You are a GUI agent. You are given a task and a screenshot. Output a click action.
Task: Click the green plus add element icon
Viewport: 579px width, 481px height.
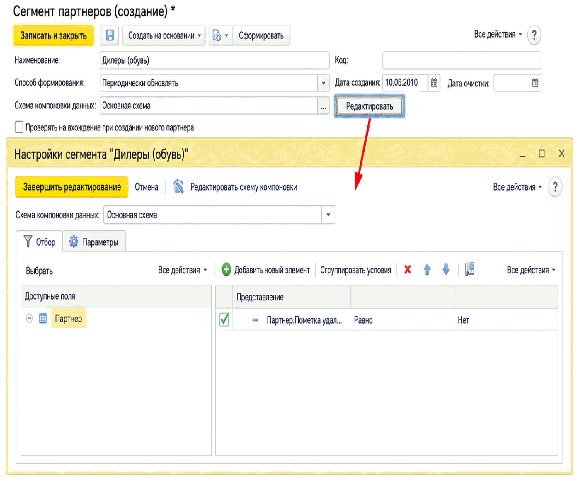[226, 270]
